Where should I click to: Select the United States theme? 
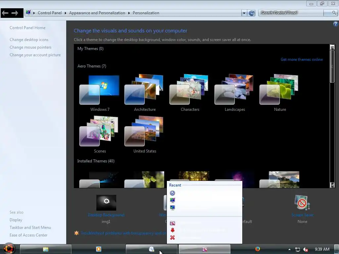click(144, 135)
